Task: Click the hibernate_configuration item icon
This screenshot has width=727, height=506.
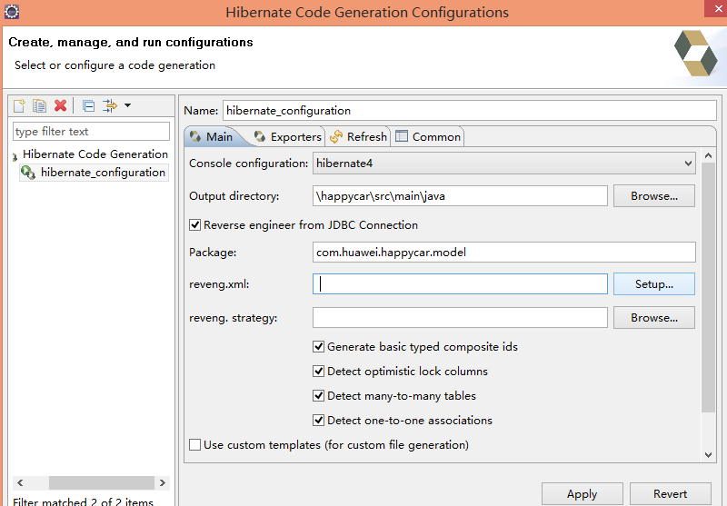Action: [x=28, y=173]
